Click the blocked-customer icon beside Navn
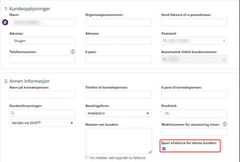The height and width of the screenshot is (162, 240). [x=5, y=22]
